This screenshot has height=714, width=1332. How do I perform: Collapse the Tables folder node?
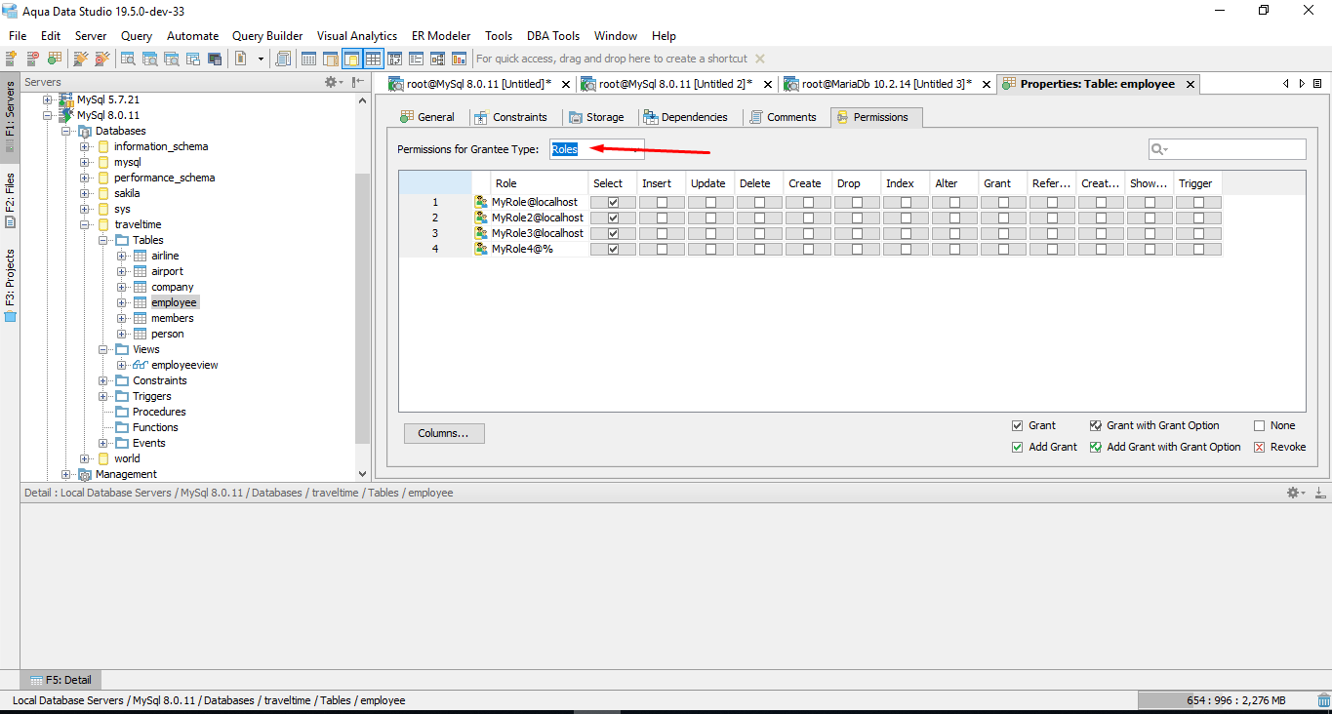click(x=103, y=240)
